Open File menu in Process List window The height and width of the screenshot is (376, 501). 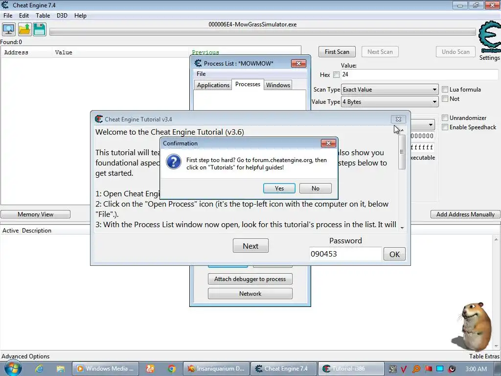pyautogui.click(x=201, y=73)
